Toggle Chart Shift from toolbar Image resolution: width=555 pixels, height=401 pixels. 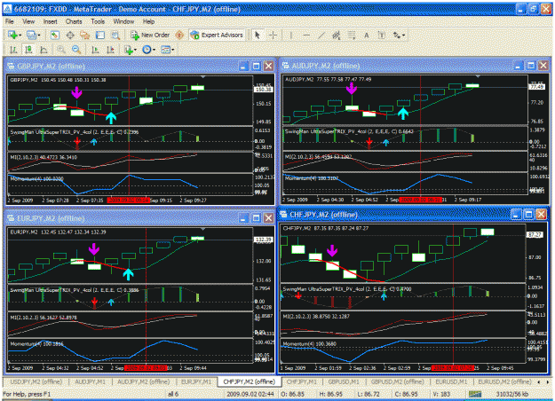[x=110, y=50]
